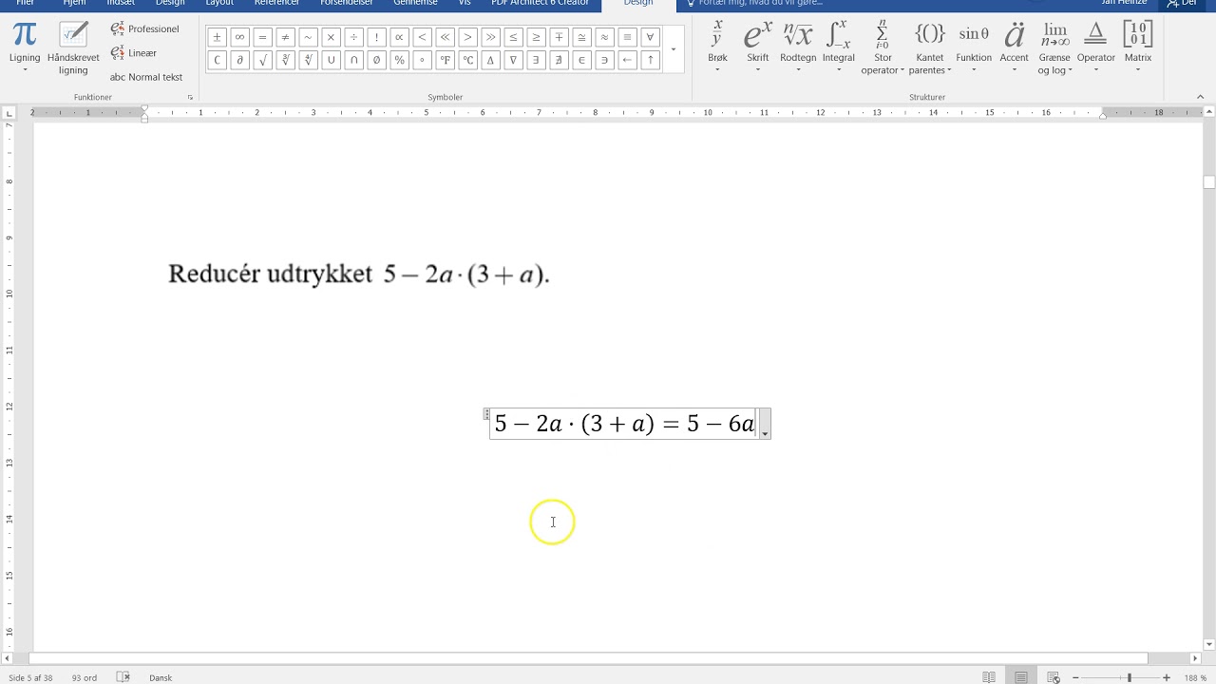Open the Matrix structures dropdown
The height and width of the screenshot is (684, 1216).
(1137, 47)
